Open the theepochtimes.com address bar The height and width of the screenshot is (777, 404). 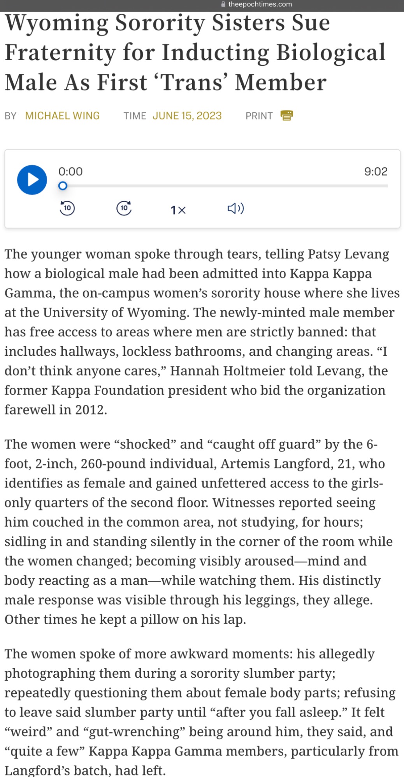pos(260,4)
